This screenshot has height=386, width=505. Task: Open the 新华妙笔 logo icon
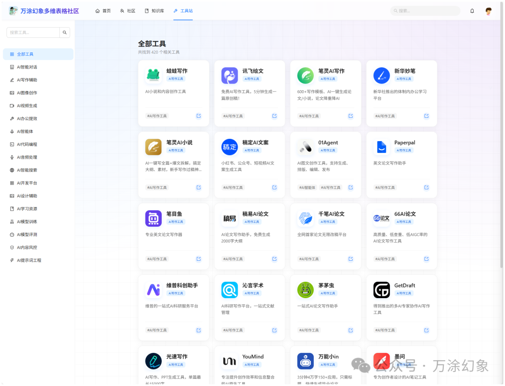coord(381,75)
